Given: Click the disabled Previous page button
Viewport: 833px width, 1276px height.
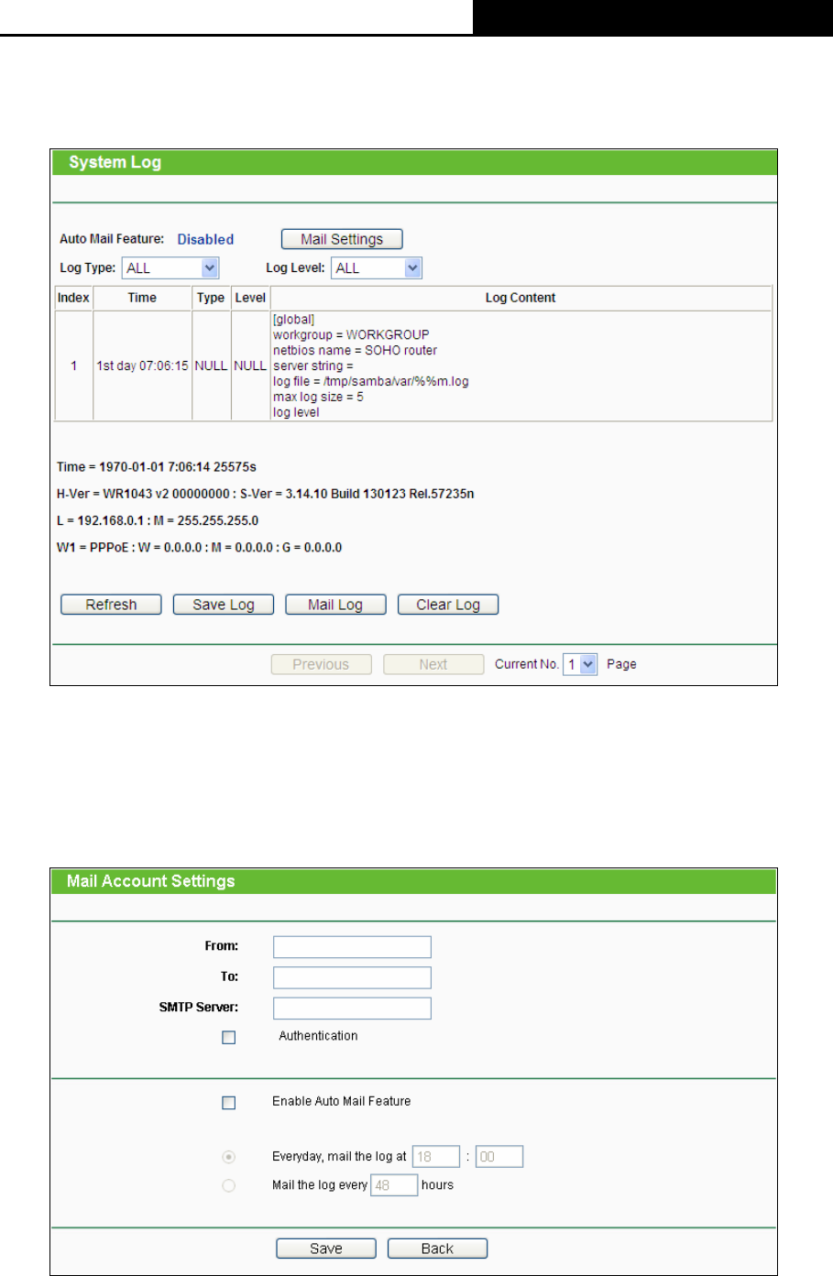Looking at the screenshot, I should (x=321, y=664).
